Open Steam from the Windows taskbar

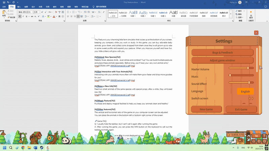[42, 148]
